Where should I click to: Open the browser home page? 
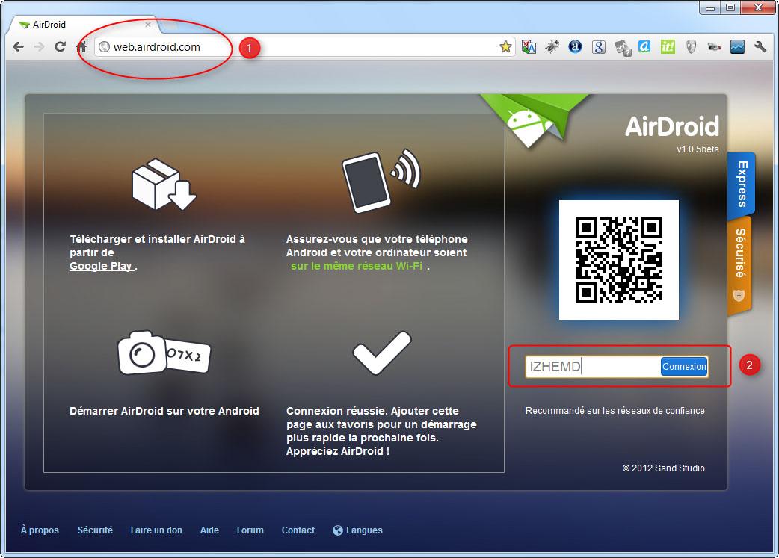click(x=81, y=46)
